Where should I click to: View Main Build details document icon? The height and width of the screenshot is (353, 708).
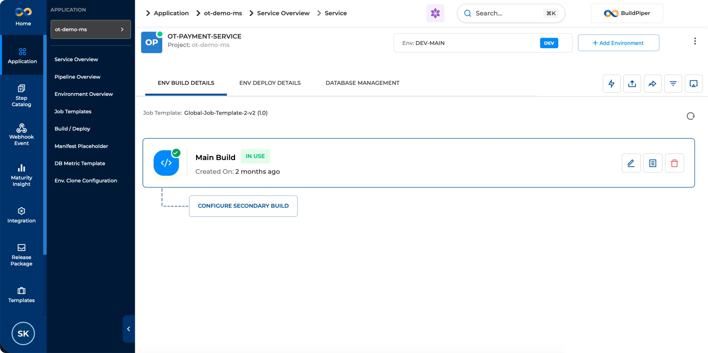(653, 163)
